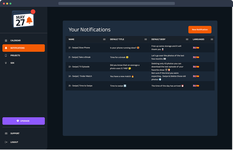The height and width of the screenshot is (150, 233).
Task: Click the New Notification button
Action: (200, 29)
